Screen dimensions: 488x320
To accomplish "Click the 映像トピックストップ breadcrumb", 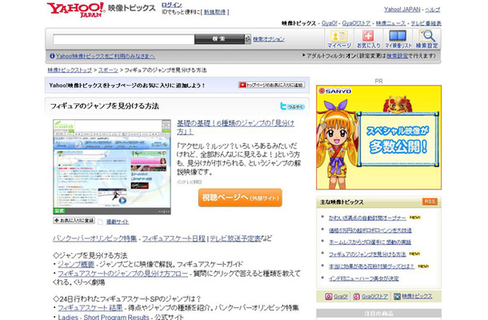I will (x=70, y=70).
